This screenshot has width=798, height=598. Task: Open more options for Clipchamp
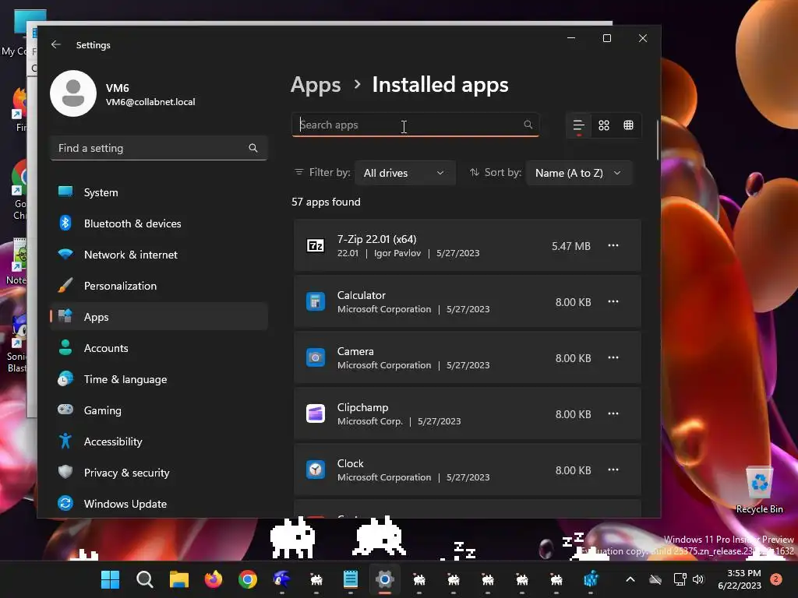(x=613, y=413)
